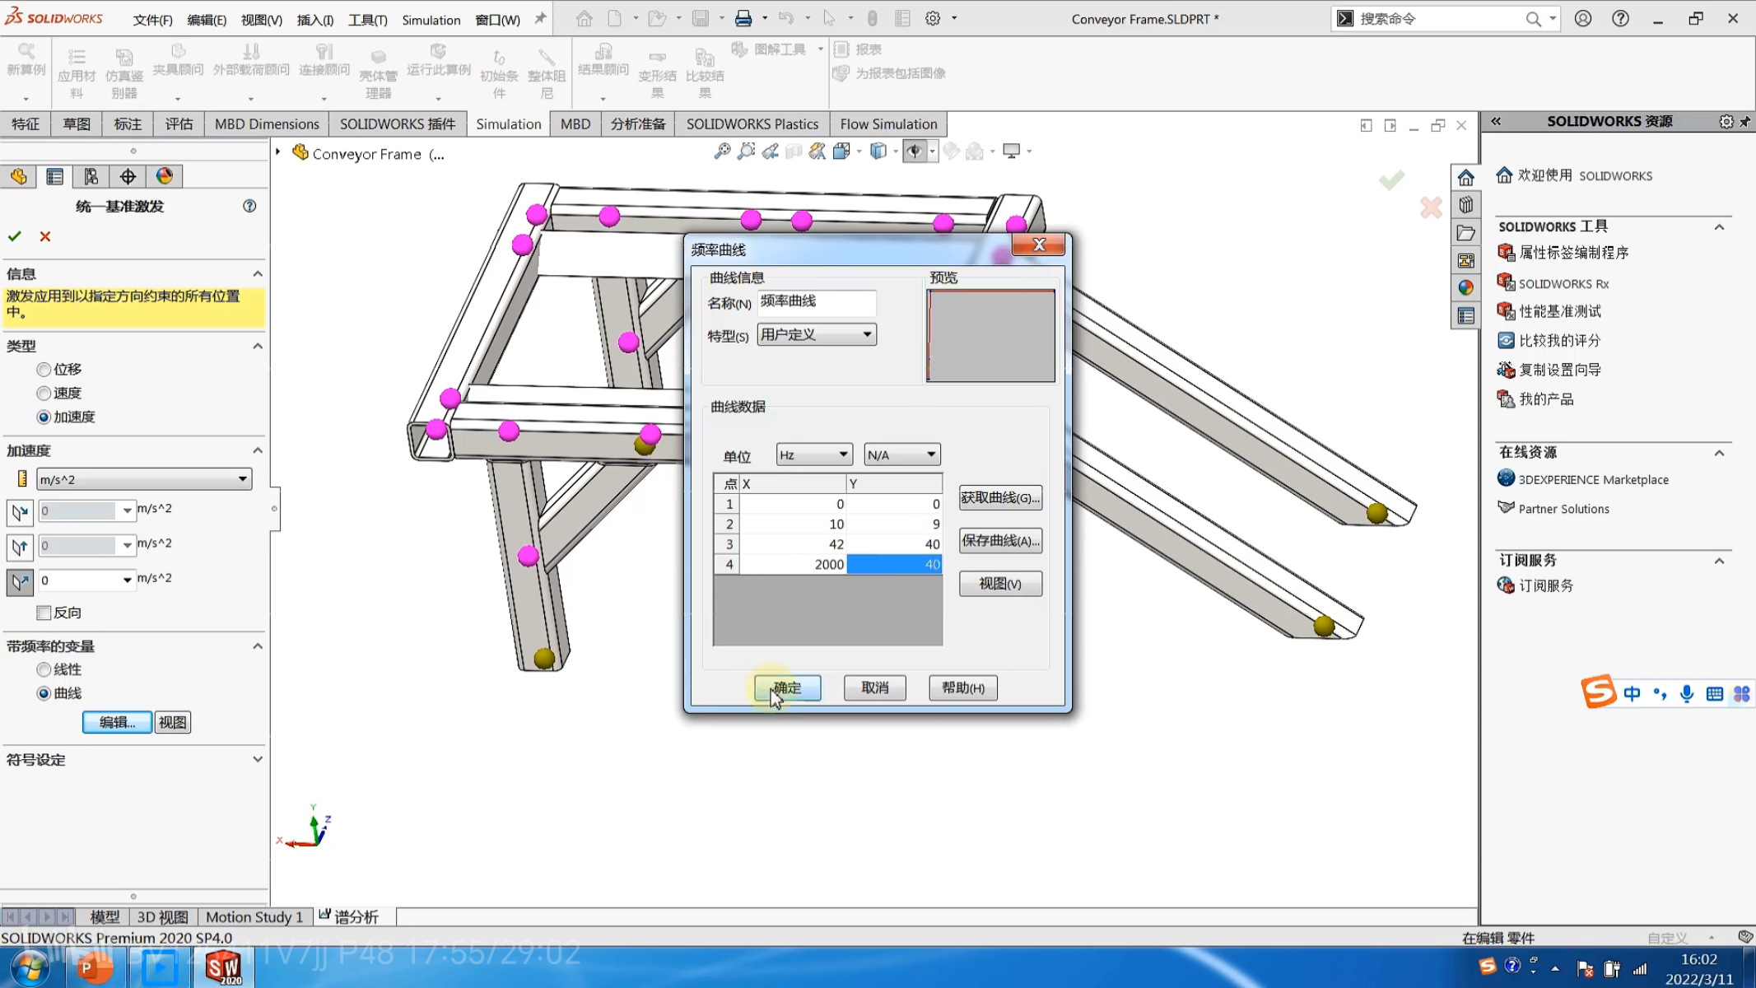Open the m/s^2 acceleration unit dropdown
This screenshot has width=1756, height=988.
pyautogui.click(x=144, y=479)
